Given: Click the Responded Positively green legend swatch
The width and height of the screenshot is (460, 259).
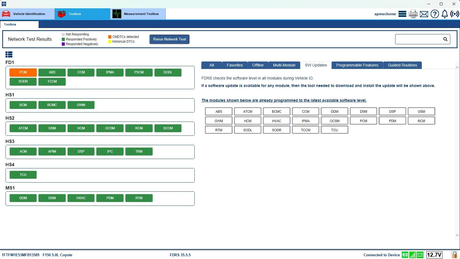Looking at the screenshot, I should point(63,39).
